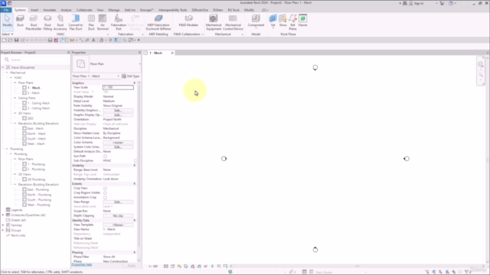Open the File menu
The height and width of the screenshot is (275, 490).
point(6,10)
